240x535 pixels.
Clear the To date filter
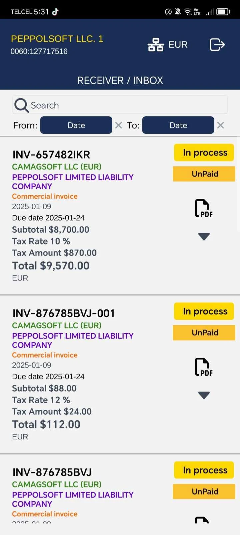(220, 125)
